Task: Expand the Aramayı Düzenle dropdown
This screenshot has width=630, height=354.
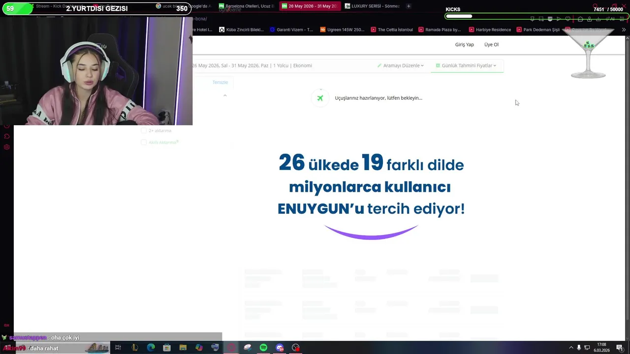Action: click(x=401, y=65)
